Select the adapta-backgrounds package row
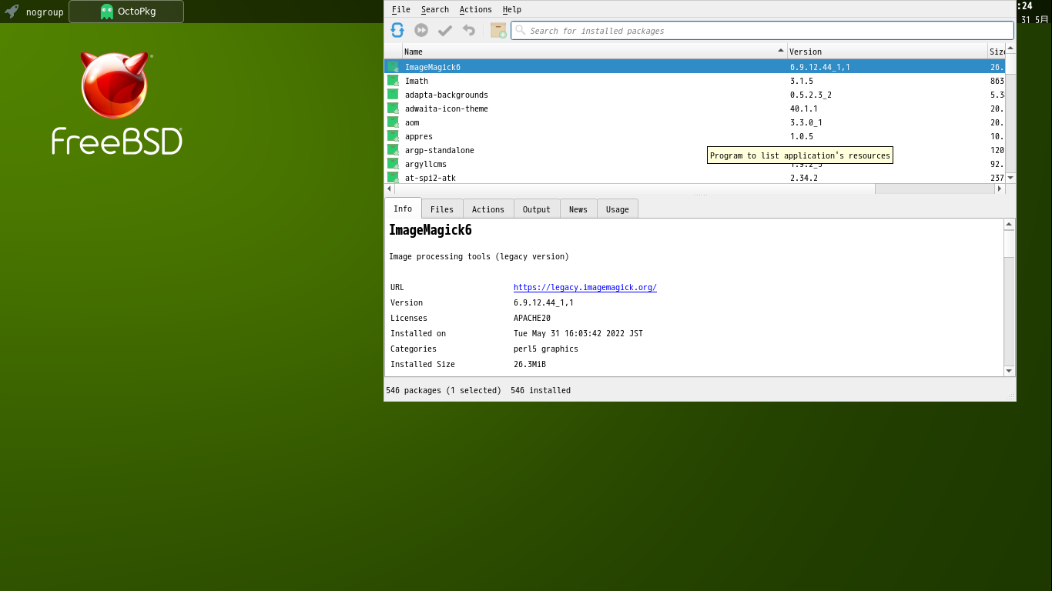Viewport: 1052px width, 591px height. click(695, 95)
